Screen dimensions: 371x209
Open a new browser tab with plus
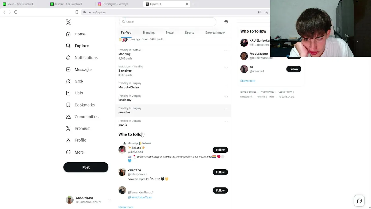[x=194, y=4]
